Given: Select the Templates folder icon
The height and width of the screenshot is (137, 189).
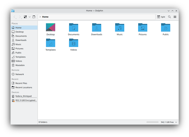Looking at the screenshot, I should 50,43.
